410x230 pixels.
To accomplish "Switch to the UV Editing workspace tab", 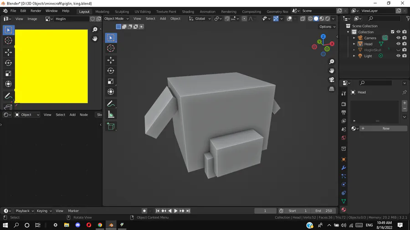I will tap(143, 11).
